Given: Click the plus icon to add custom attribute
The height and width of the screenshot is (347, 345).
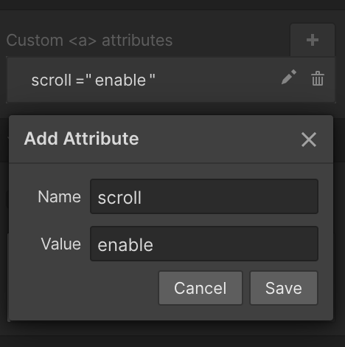Looking at the screenshot, I should pos(313,40).
